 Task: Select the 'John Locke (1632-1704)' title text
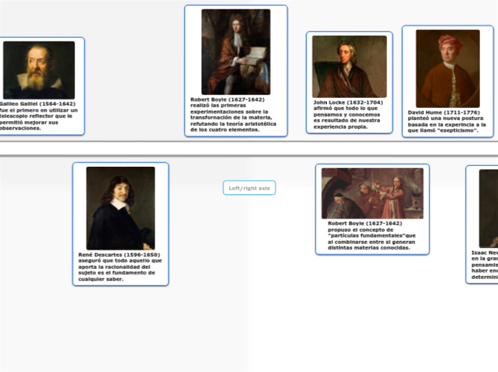click(x=348, y=102)
